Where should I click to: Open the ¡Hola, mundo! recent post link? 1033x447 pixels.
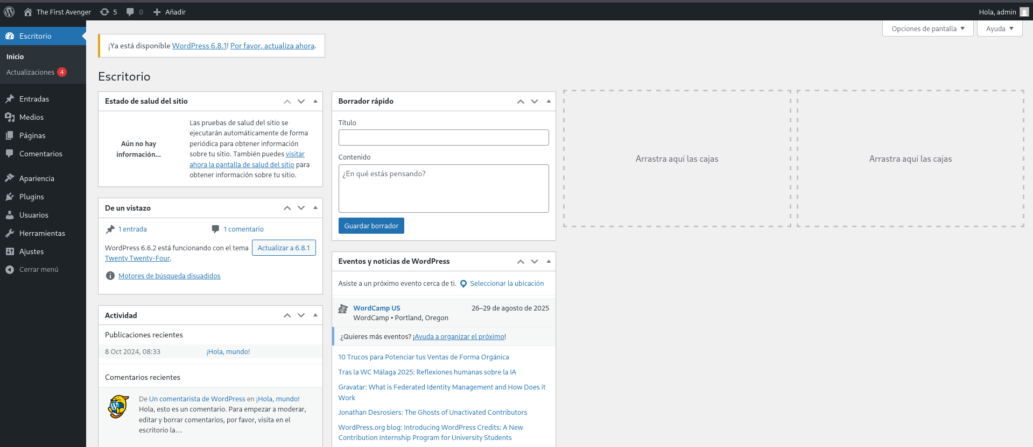pos(228,352)
